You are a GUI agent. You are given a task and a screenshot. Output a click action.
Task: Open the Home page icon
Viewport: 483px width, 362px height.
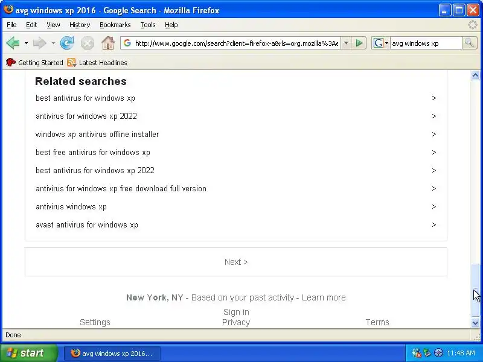108,43
